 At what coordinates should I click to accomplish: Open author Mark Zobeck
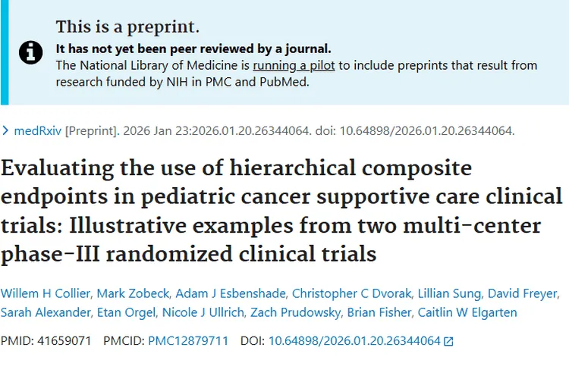(x=131, y=293)
